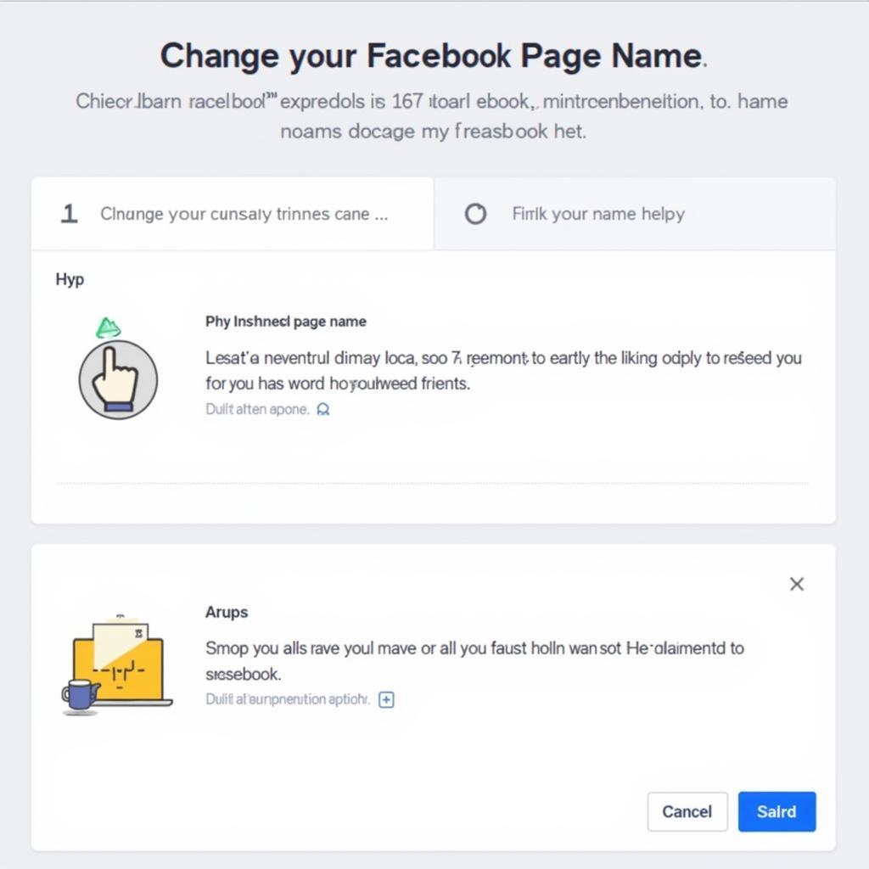869x869 pixels.
Task: Click the circle icon beside 'Fink your name helpy'
Action: click(477, 214)
